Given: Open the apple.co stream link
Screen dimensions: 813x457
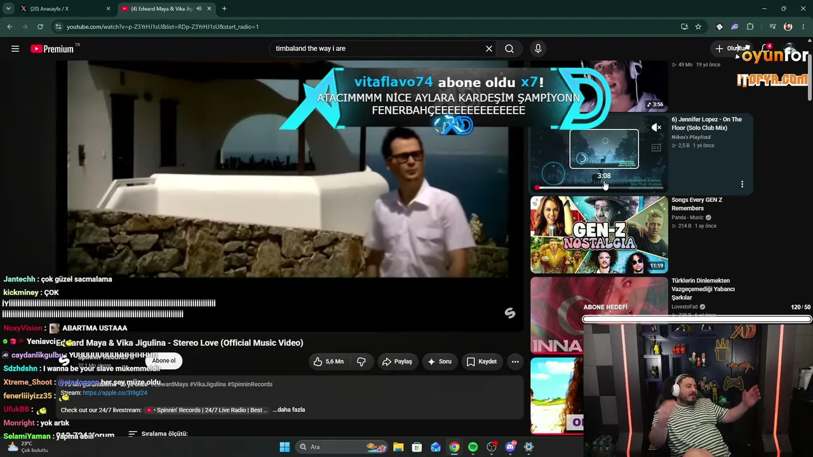Looking at the screenshot, I should pyautogui.click(x=115, y=393).
